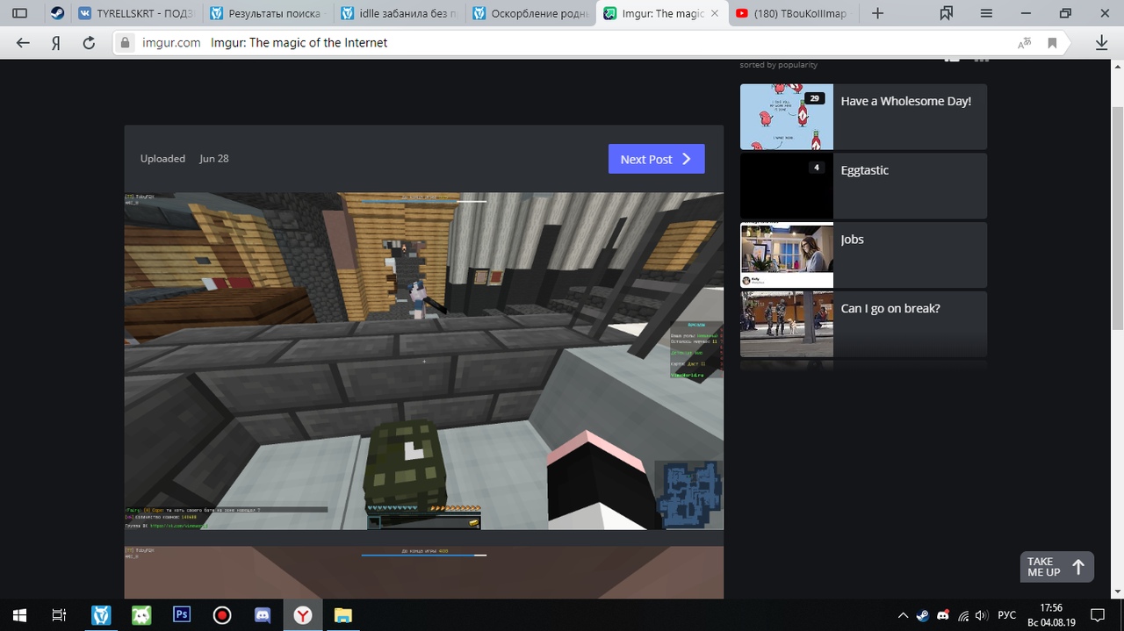The height and width of the screenshot is (631, 1124).
Task: Open the Оскорбление родных tab
Action: tap(532, 13)
